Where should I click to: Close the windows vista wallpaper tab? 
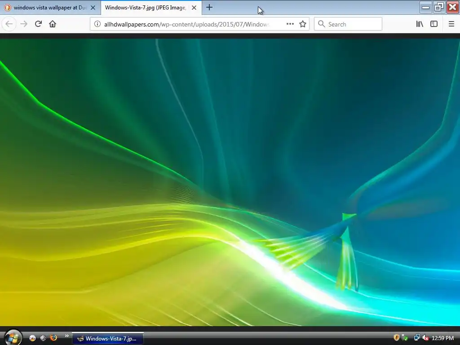pyautogui.click(x=93, y=8)
